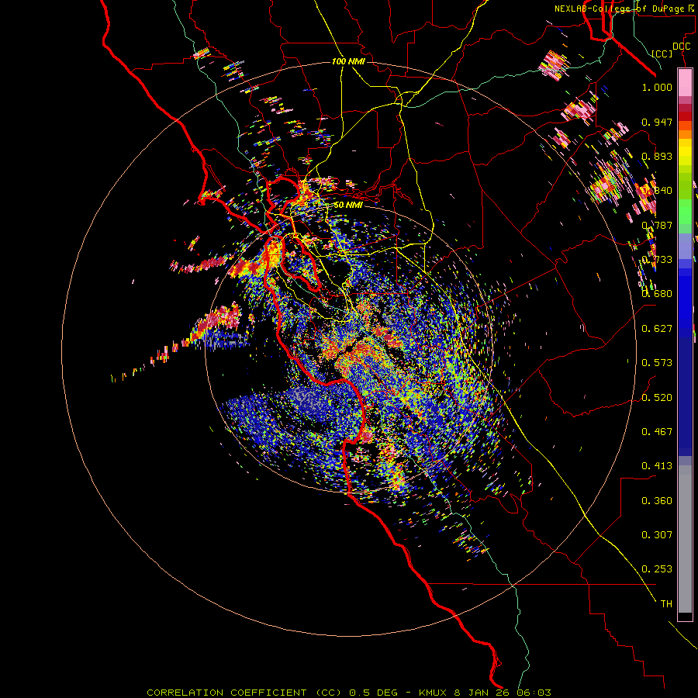Click the 0.627 scale value
698x698 pixels.
pyautogui.click(x=657, y=329)
